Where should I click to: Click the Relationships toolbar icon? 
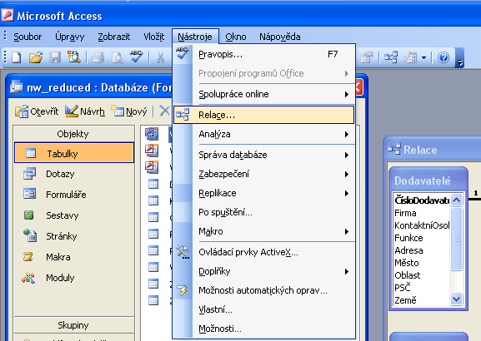click(391, 57)
